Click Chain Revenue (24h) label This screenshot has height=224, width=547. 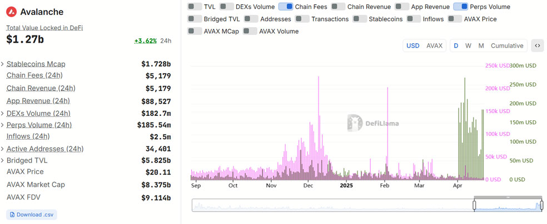tap(41, 88)
